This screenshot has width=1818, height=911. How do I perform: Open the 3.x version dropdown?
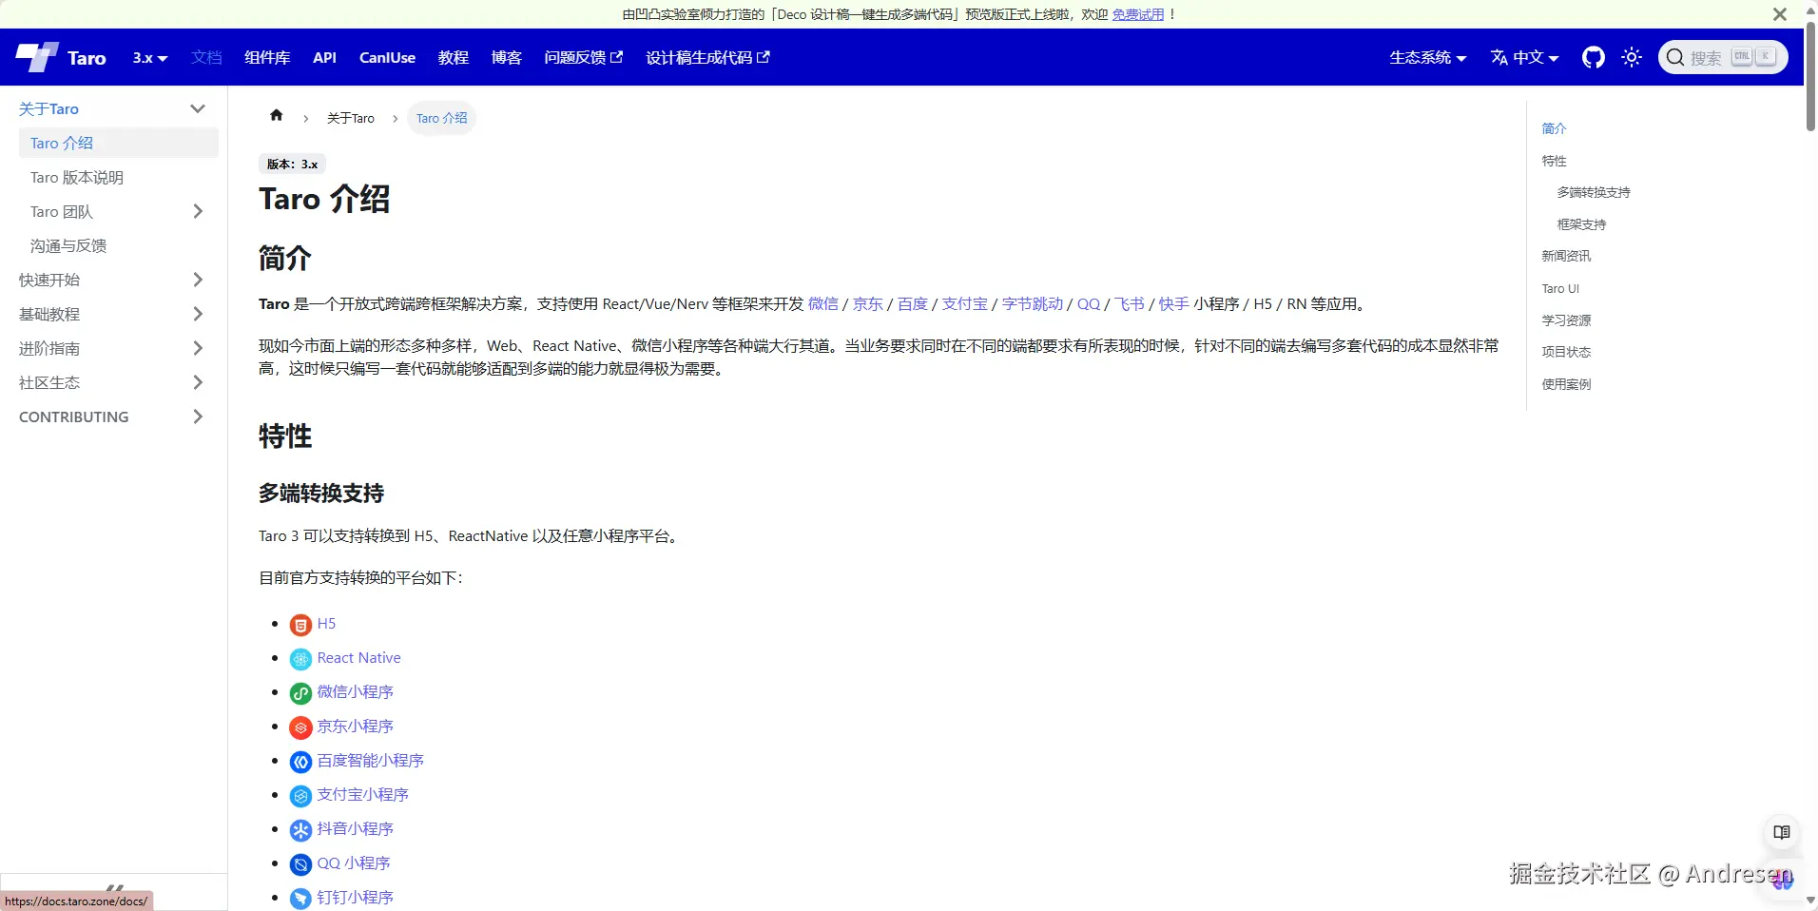coord(150,58)
